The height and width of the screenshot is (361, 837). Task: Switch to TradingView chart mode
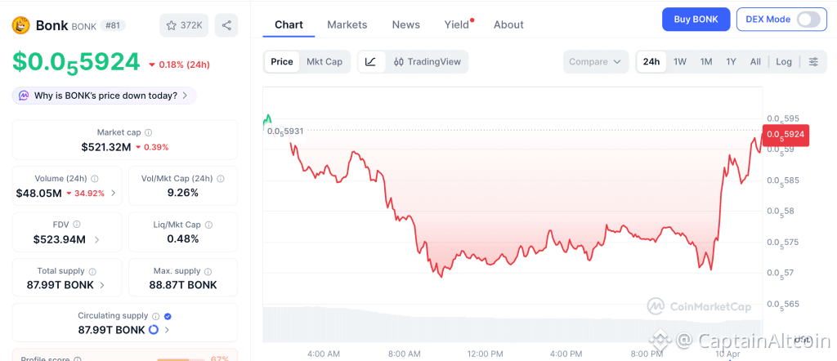click(427, 61)
